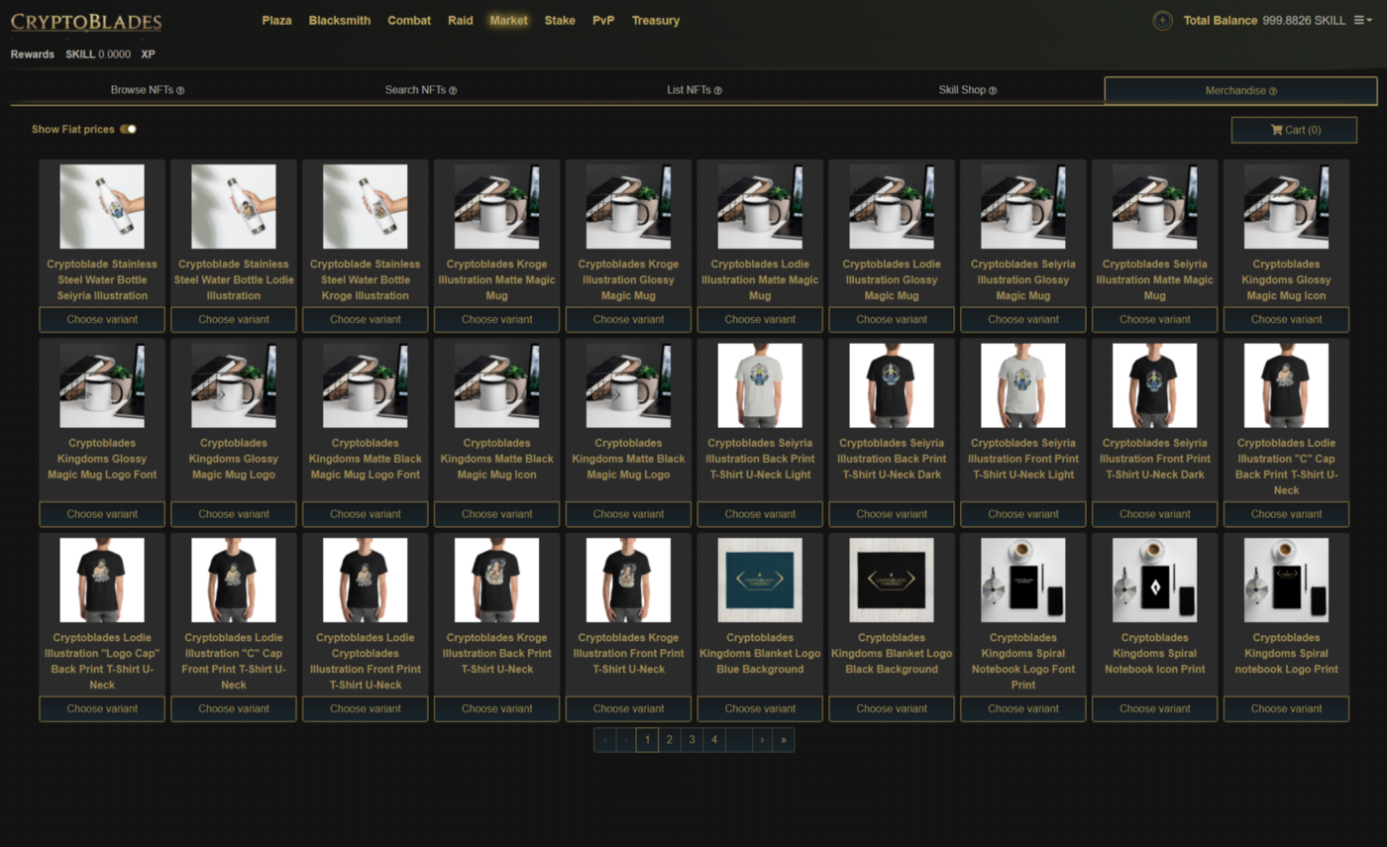The image size is (1387, 847).
Task: Open Seiyria Back Print T-Shirt Light image
Action: pos(760,385)
